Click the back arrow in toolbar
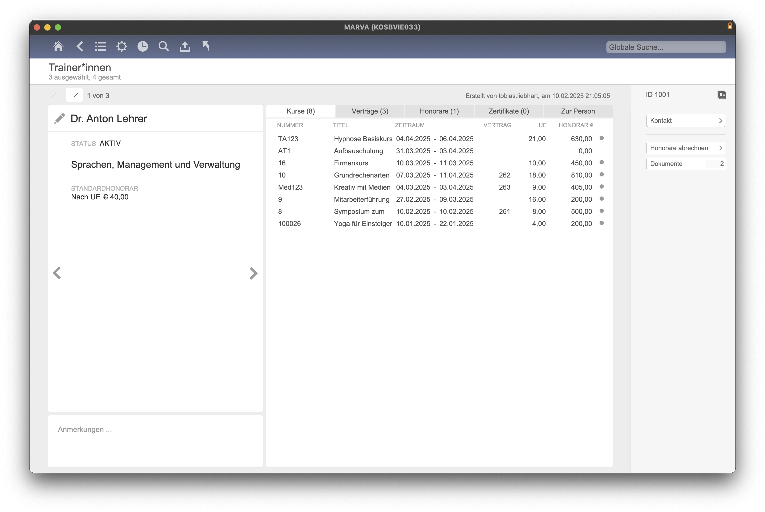This screenshot has height=512, width=765. (80, 46)
